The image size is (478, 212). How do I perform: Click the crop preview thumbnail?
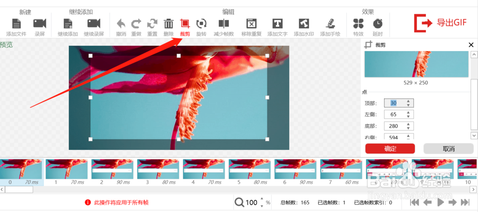(416, 64)
